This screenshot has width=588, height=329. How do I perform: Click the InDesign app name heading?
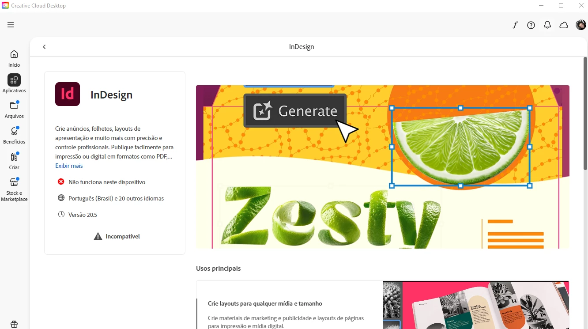click(x=111, y=95)
